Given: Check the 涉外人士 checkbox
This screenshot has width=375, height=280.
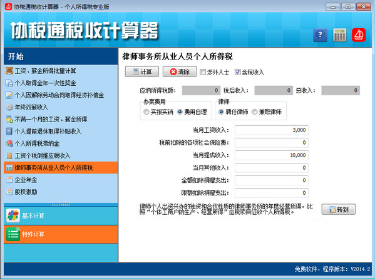Looking at the screenshot, I should (203, 72).
